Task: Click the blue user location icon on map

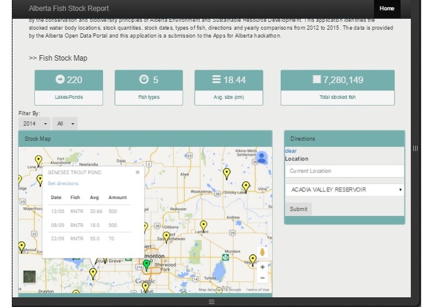Action: coord(261,158)
